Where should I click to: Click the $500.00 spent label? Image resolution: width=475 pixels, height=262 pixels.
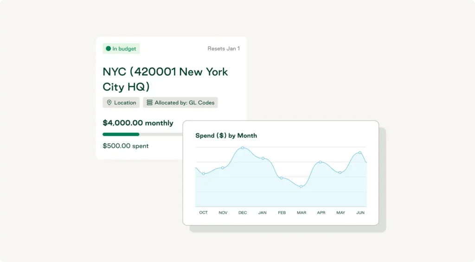(125, 146)
